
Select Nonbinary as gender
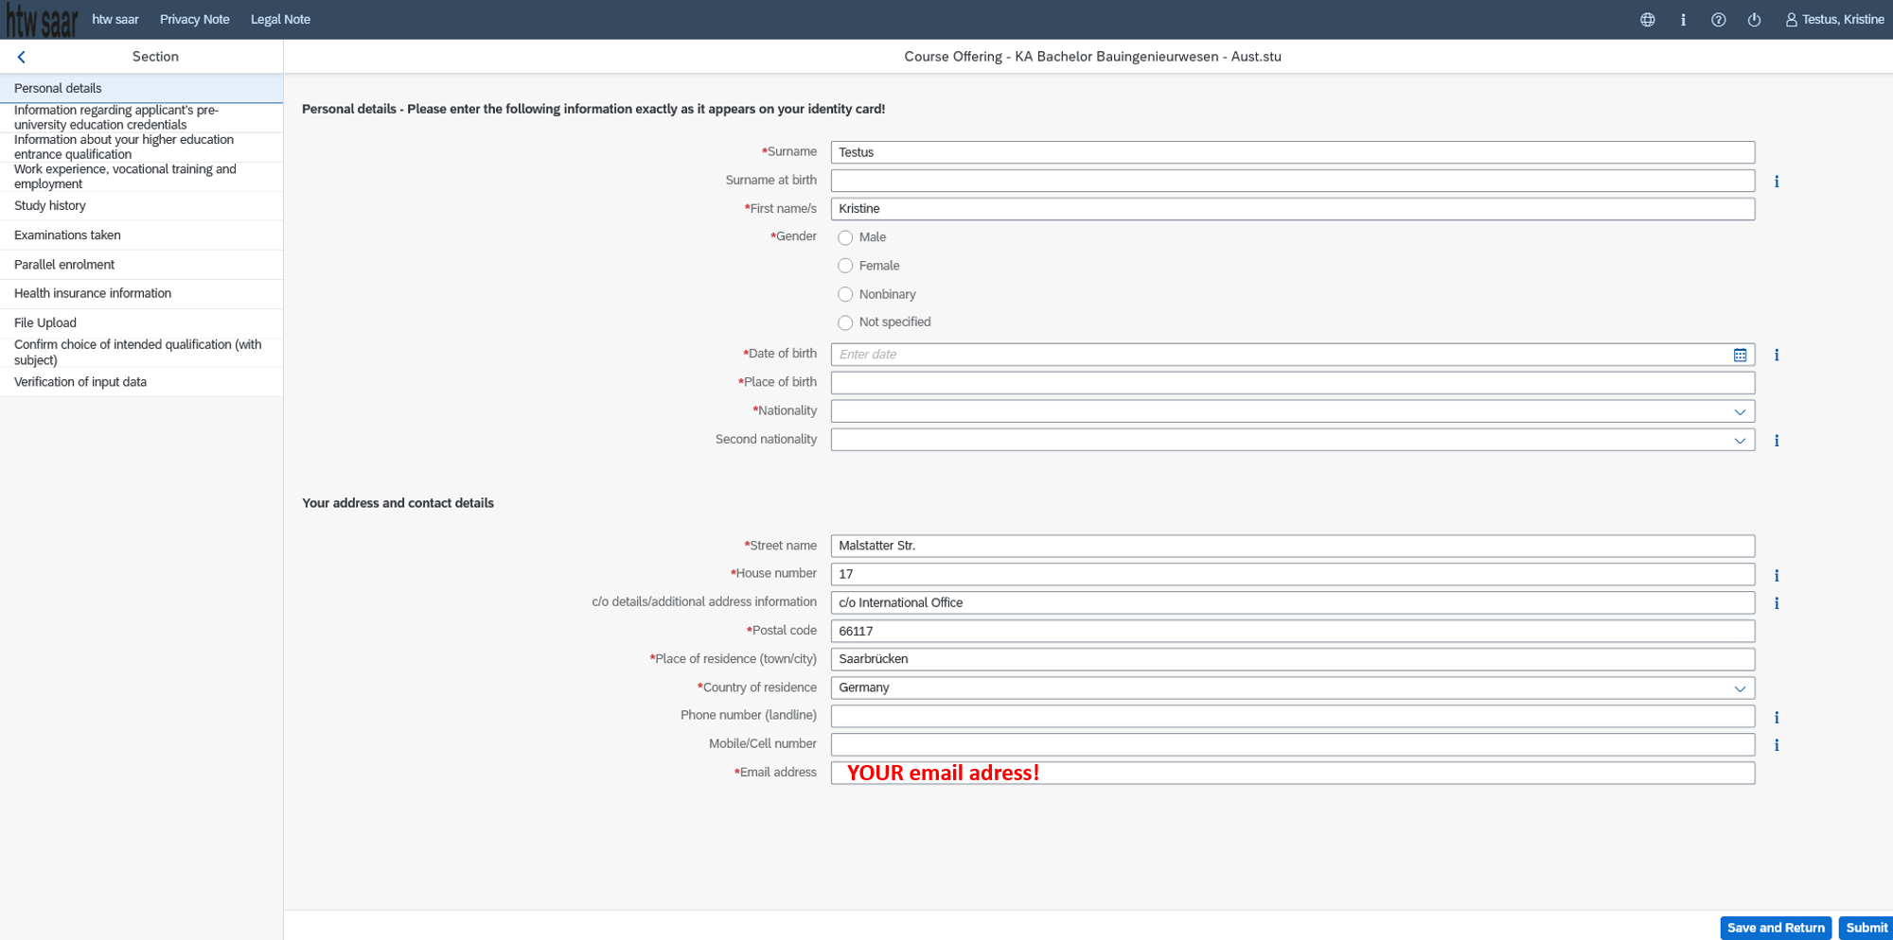pos(845,295)
